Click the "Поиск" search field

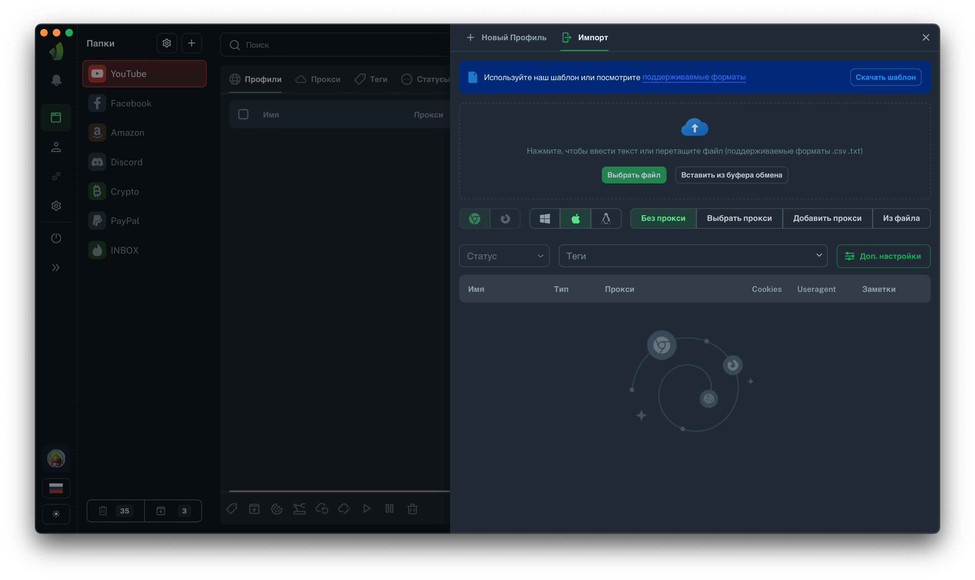[x=336, y=45]
